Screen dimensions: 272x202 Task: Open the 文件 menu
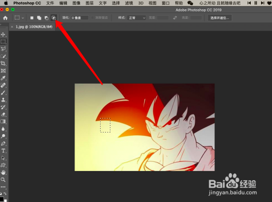click(50, 3)
